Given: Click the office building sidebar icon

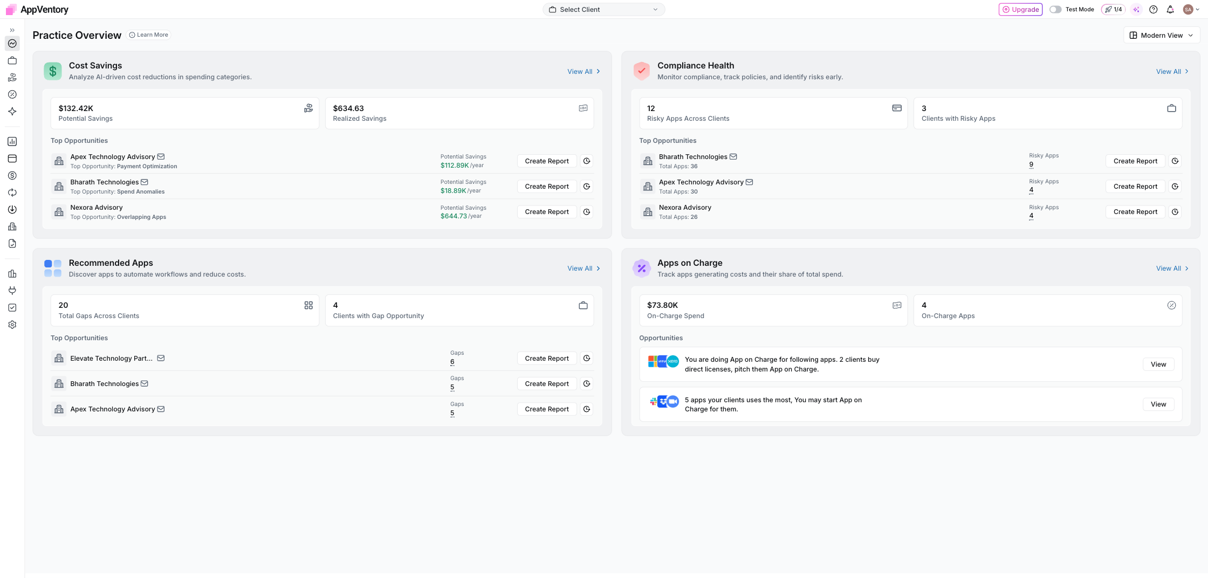Looking at the screenshot, I should 12,226.
